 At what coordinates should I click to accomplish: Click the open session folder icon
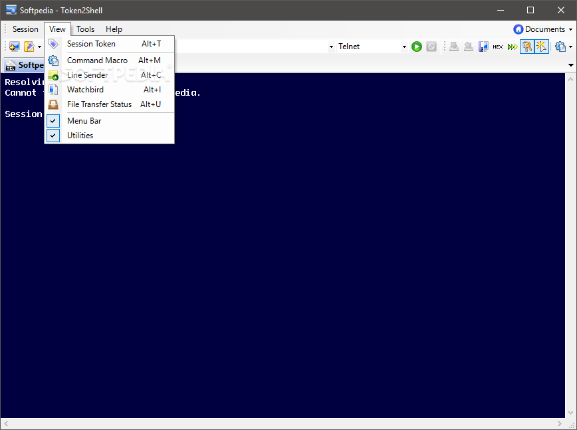(29, 47)
